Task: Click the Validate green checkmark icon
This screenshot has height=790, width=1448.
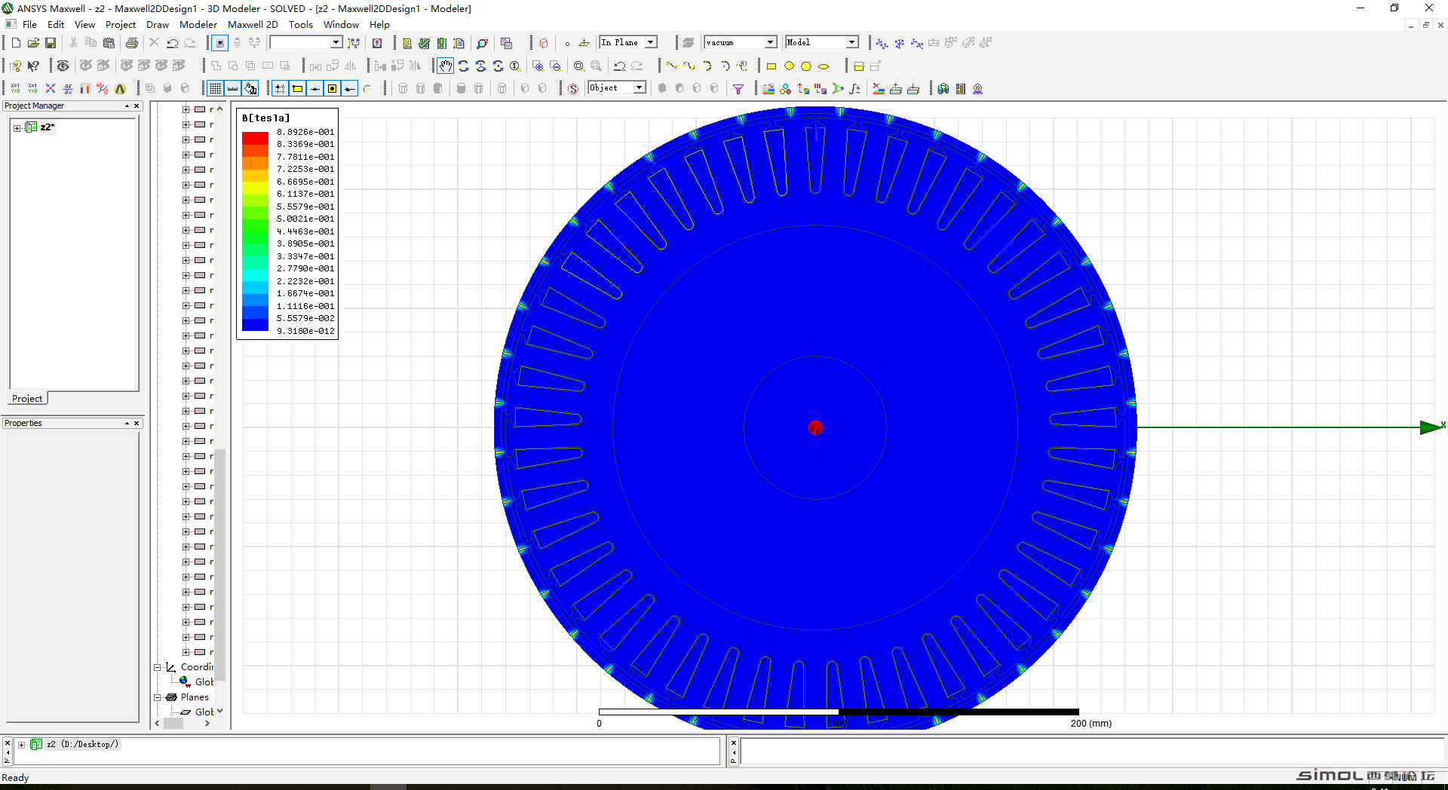Action: (x=425, y=43)
